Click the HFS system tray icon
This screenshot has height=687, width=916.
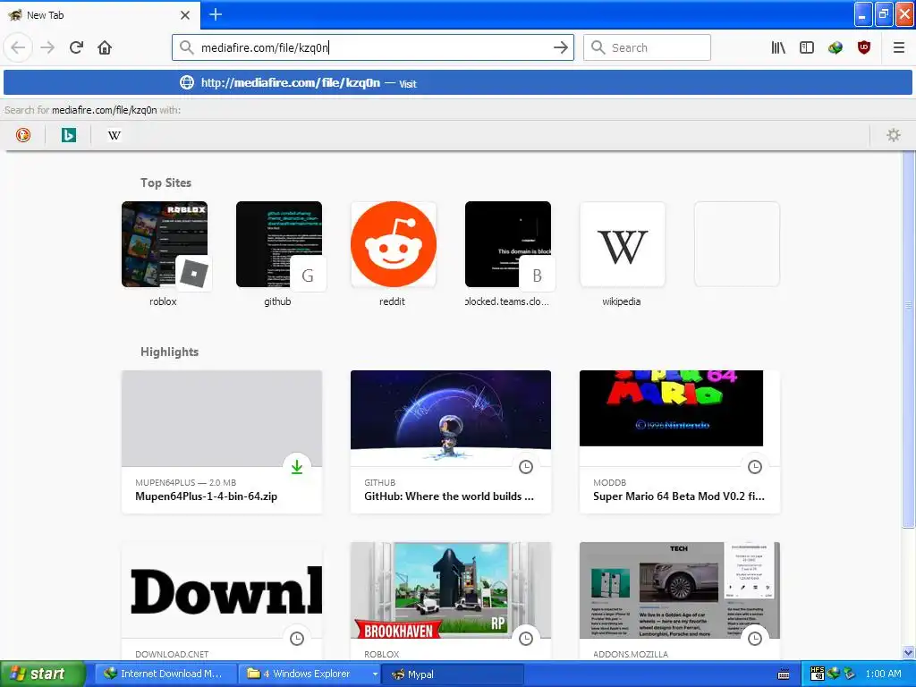tap(818, 674)
